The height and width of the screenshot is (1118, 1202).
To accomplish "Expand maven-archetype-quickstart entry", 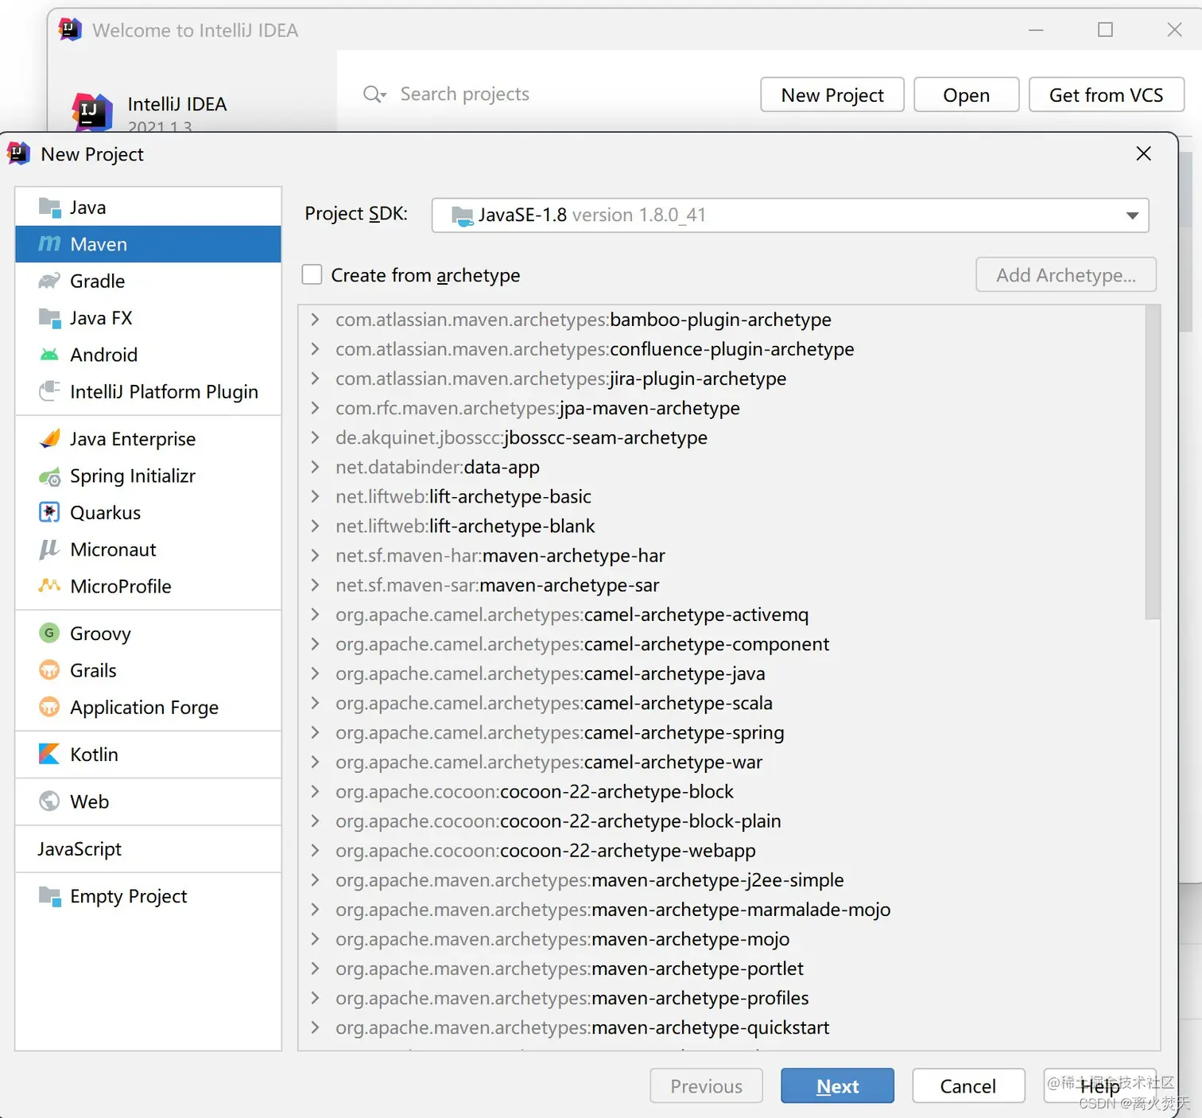I will click(x=315, y=1027).
